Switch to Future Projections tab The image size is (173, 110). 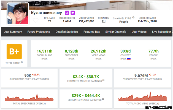pyautogui.click(x=39, y=32)
